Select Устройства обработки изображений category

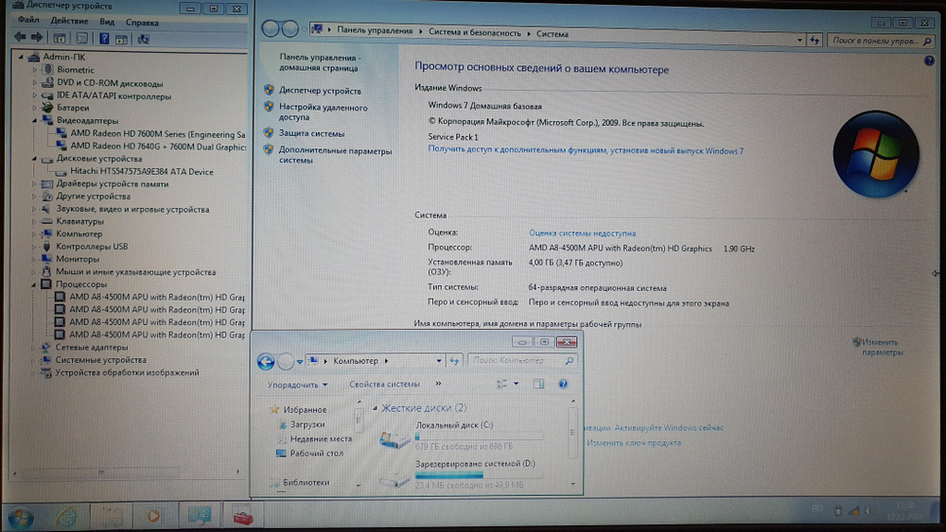tap(128, 372)
